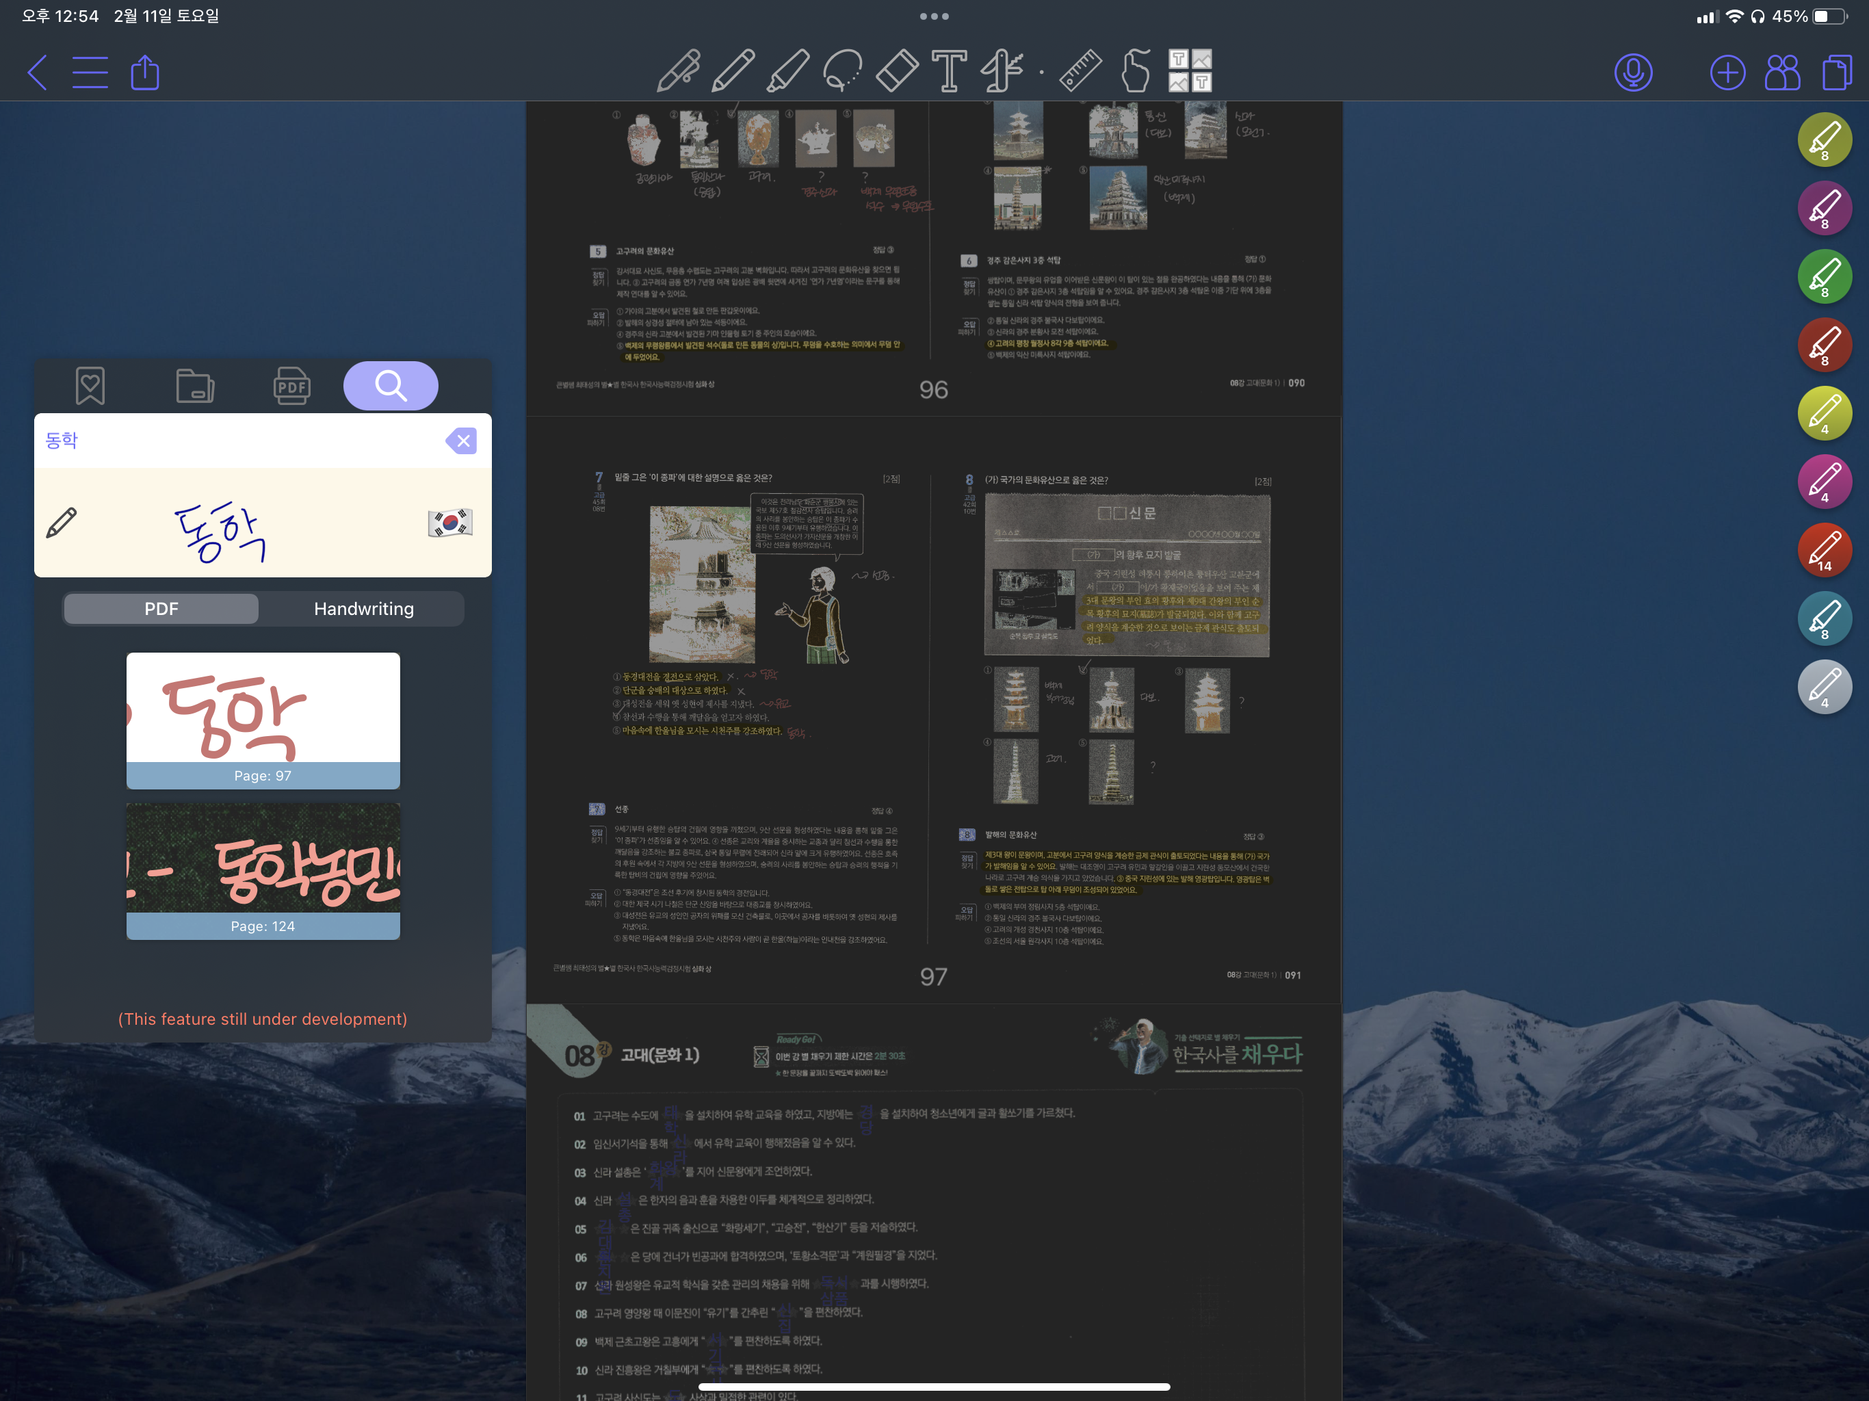
Task: Open the bookmarks tab in side panel
Action: click(90, 386)
